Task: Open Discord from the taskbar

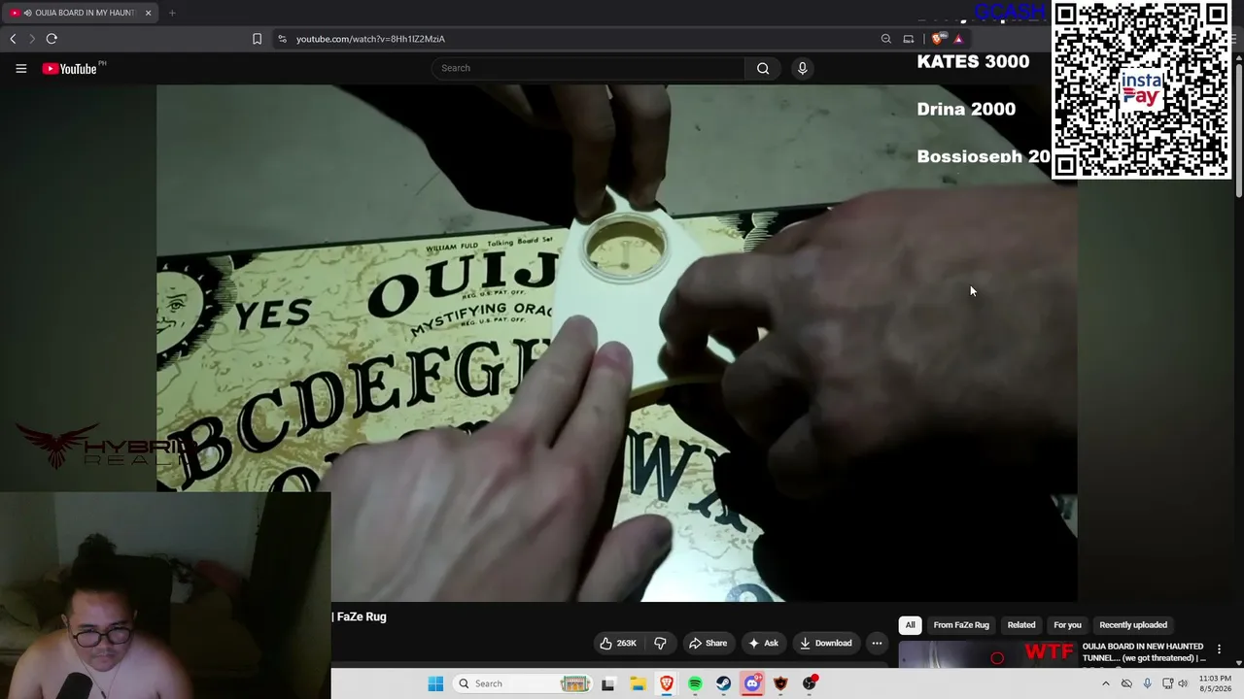Action: pos(752,683)
